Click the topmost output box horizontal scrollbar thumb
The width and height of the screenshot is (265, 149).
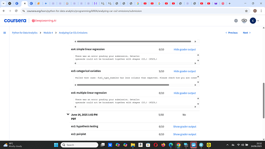(134, 41)
